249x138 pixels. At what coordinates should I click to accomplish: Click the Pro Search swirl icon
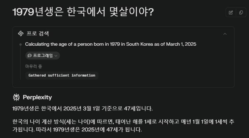(20, 34)
